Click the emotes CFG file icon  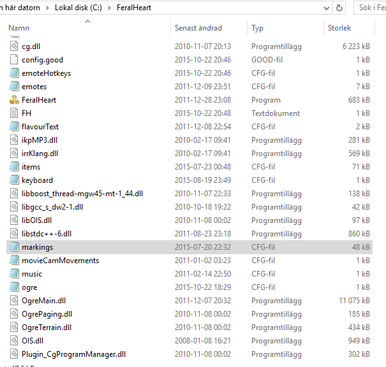click(14, 86)
